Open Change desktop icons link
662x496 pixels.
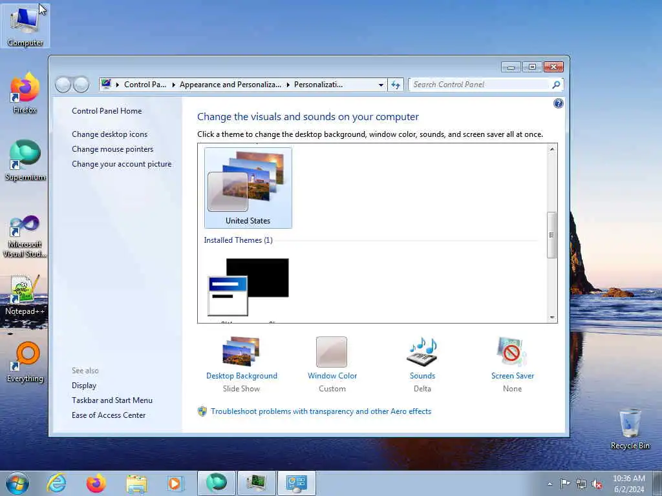pyautogui.click(x=110, y=134)
